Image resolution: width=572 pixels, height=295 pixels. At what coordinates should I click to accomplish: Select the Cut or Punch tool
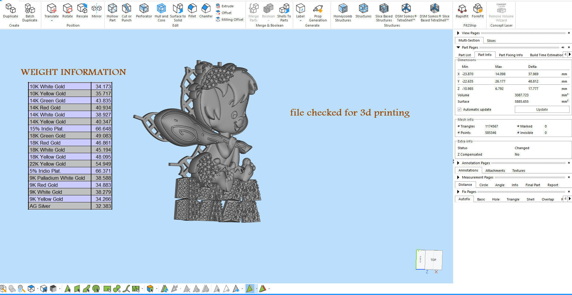point(127,13)
